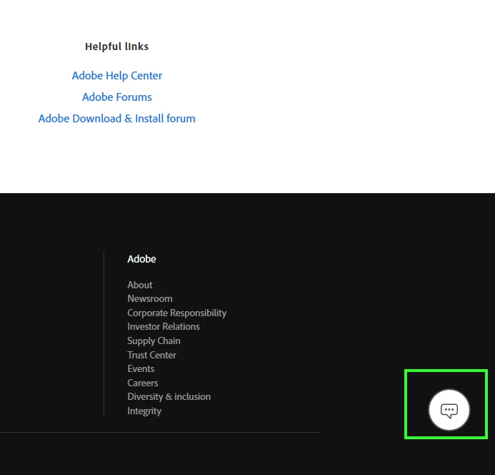
Task: Open the Adobe Help Center link
Action: tap(117, 76)
